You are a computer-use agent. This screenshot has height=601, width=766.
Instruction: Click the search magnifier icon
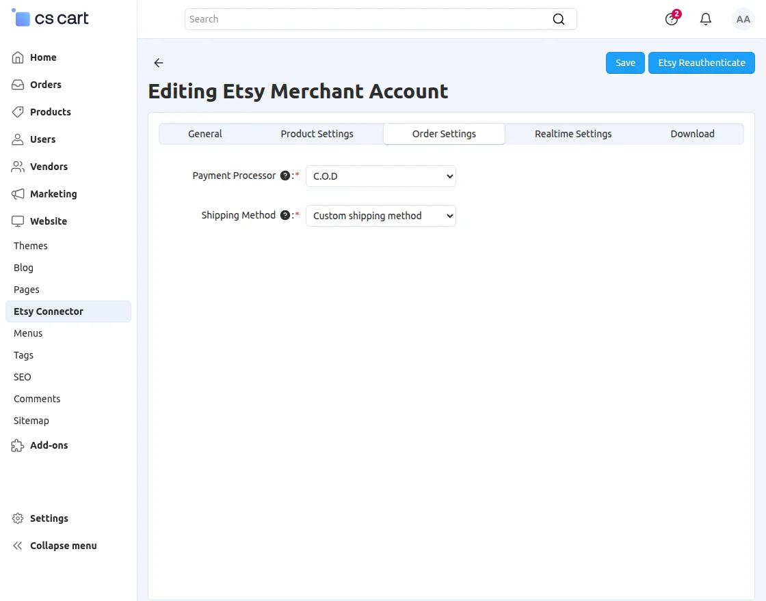click(x=558, y=19)
